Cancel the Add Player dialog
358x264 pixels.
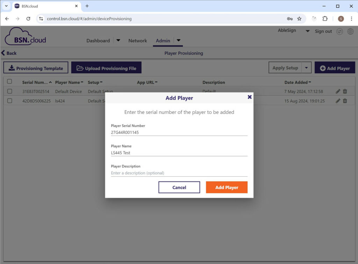179,187
